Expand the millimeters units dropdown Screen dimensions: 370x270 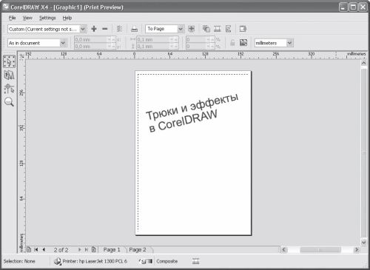[290, 43]
